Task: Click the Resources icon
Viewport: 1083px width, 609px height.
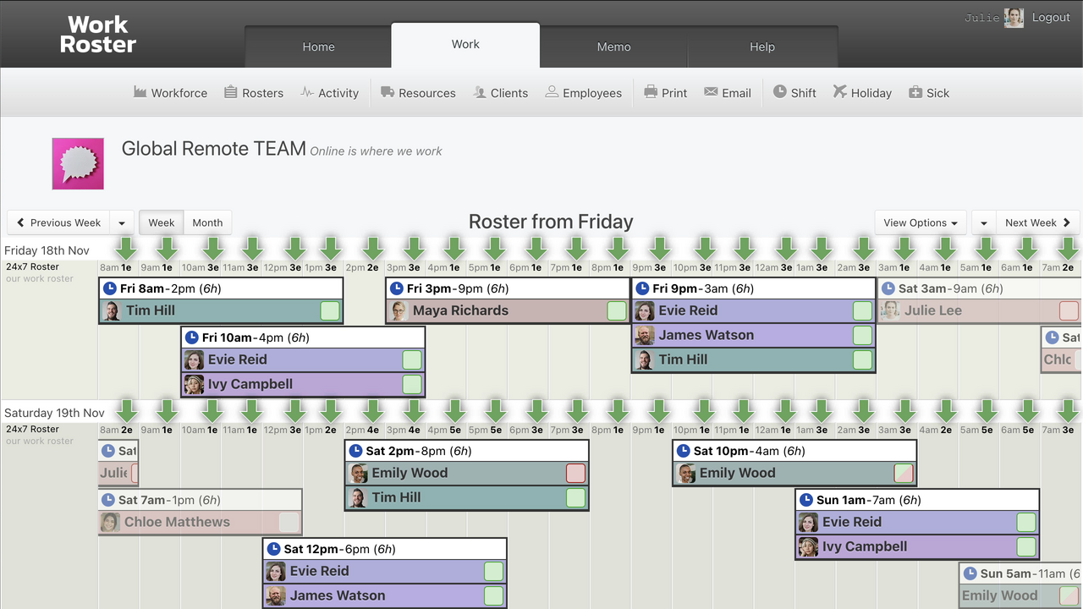Action: pyautogui.click(x=418, y=93)
